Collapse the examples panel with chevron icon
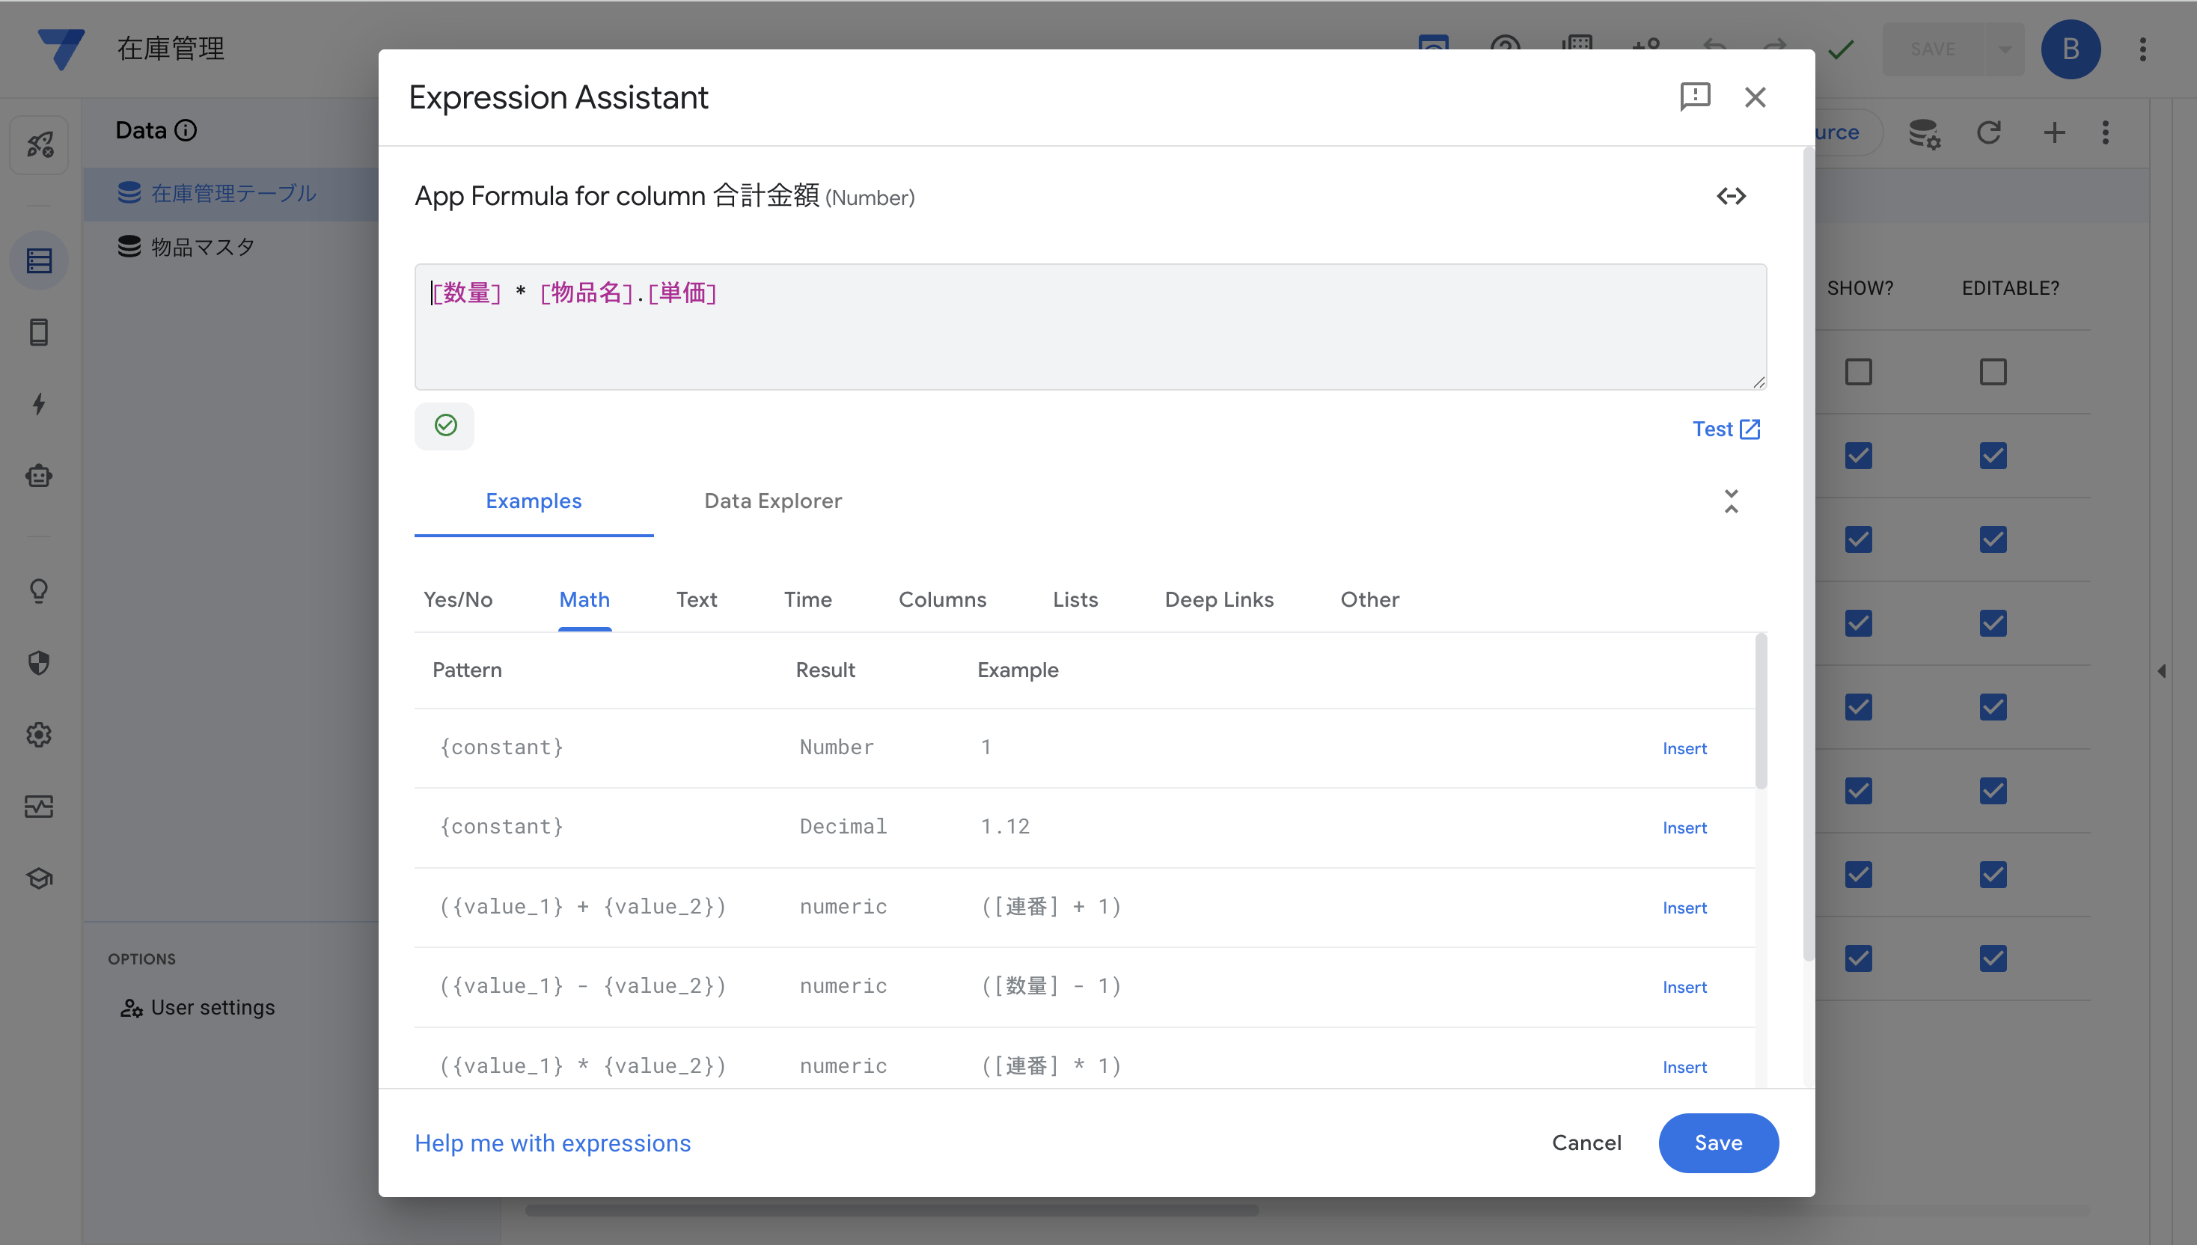Viewport: 2197px width, 1245px height. 1731,501
